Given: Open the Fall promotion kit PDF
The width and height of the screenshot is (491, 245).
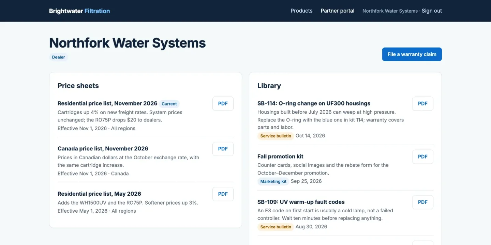Looking at the screenshot, I should [423, 157].
